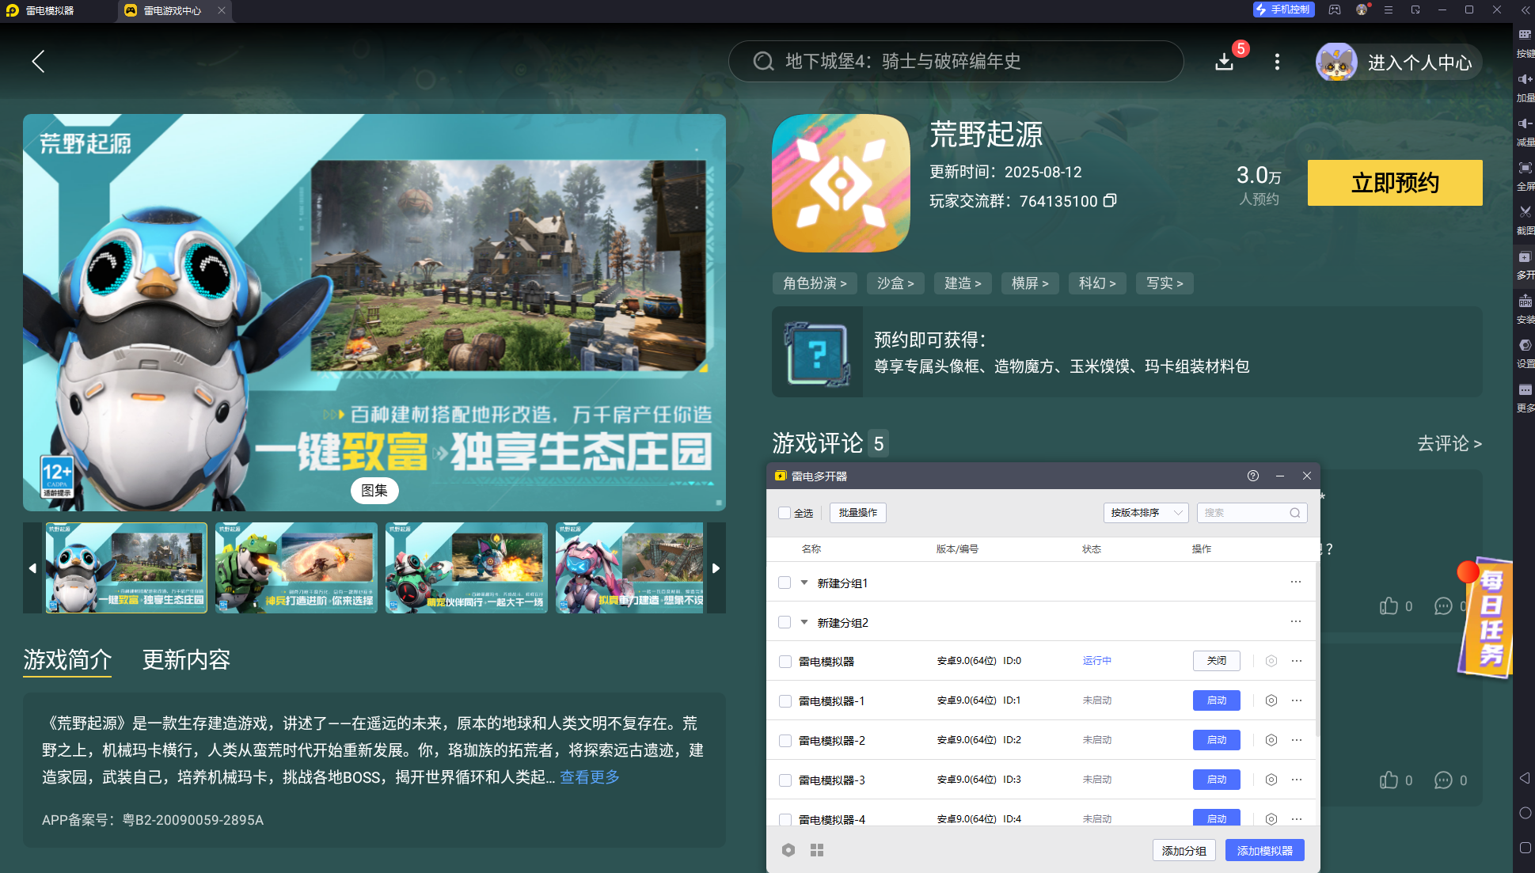Screen dimensions: 1535x873
Task: Switch to the 更新内容 tab
Action: (186, 659)
